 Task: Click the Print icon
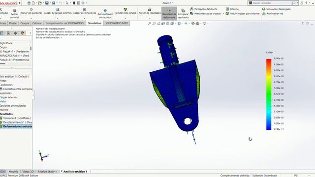(54, 3)
